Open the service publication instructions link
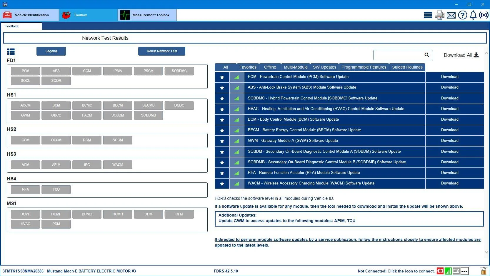Image resolution: width=490 pixels, height=276 pixels. pyautogui.click(x=347, y=242)
